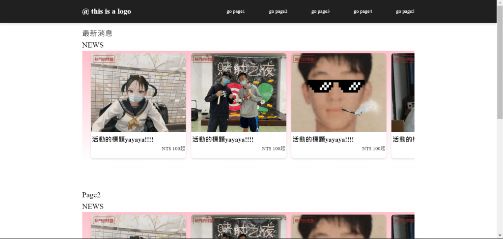The image size is (503, 239).
Task: Click NT$ 100起 price on the top anime girl card
Action: pyautogui.click(x=173, y=149)
